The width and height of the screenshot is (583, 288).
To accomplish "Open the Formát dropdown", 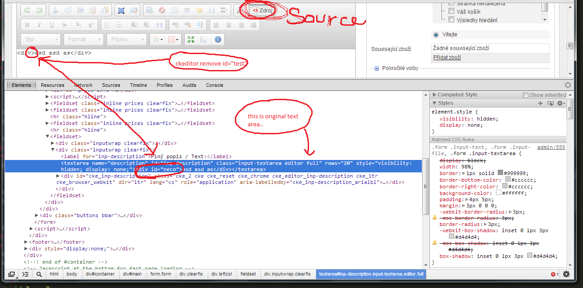I will coord(83,39).
